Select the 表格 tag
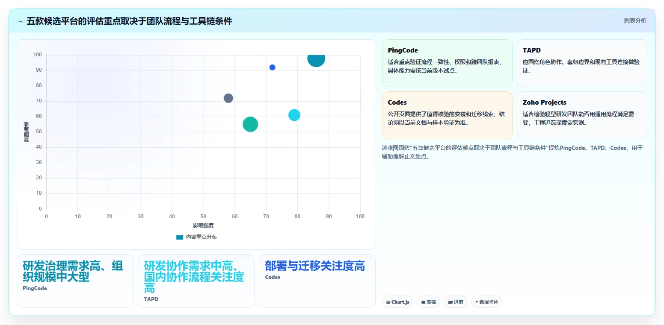The image size is (664, 325). point(428,302)
